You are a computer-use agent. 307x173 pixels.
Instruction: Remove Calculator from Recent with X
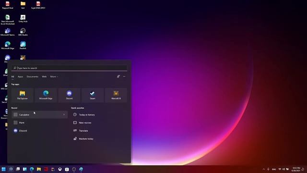point(64,114)
